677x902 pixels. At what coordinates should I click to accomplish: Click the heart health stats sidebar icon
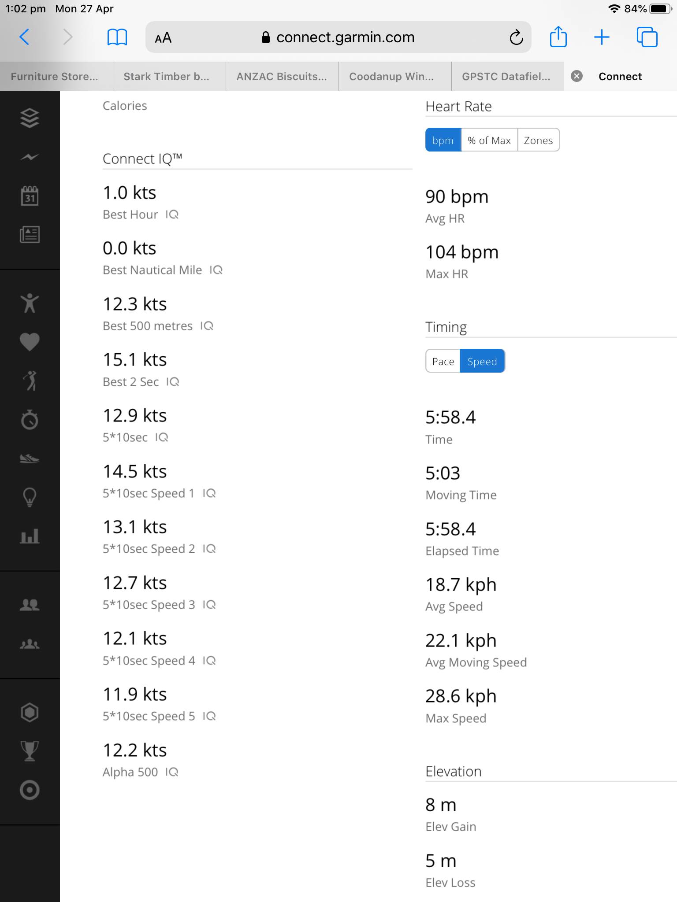[30, 342]
